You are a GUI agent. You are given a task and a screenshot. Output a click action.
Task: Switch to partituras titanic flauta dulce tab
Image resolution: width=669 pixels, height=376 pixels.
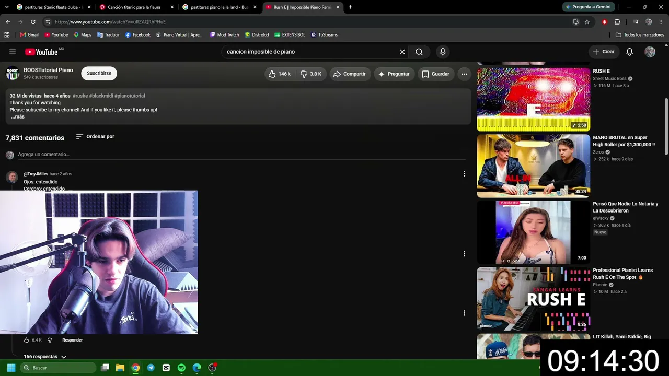pos(54,7)
